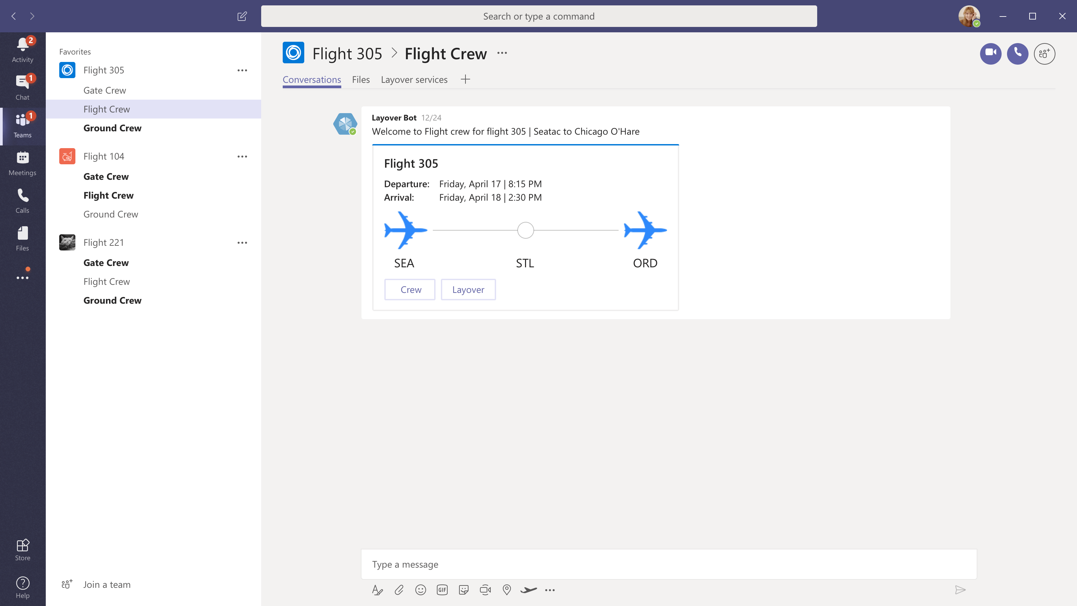Add a new tab with plus
The image size is (1077, 606).
click(465, 79)
